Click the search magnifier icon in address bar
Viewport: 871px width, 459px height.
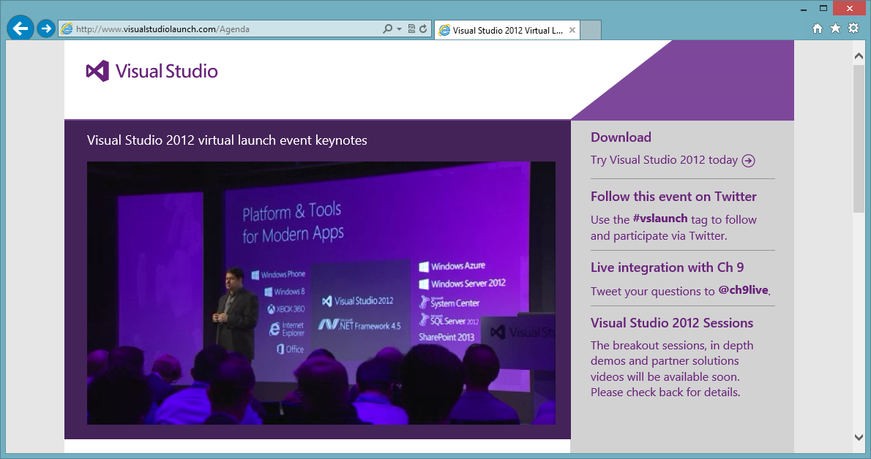[x=388, y=29]
